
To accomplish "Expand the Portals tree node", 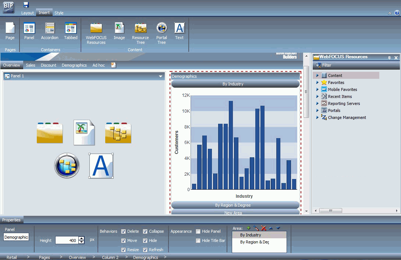I will pyautogui.click(x=317, y=110).
